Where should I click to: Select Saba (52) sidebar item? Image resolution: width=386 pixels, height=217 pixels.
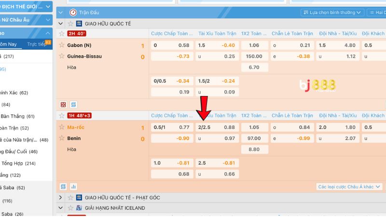pos(13,188)
